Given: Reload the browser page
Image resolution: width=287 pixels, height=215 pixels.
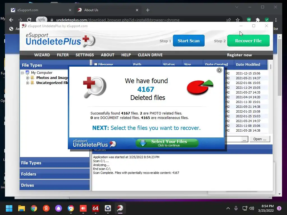Looking at the screenshot, I should point(29,20).
